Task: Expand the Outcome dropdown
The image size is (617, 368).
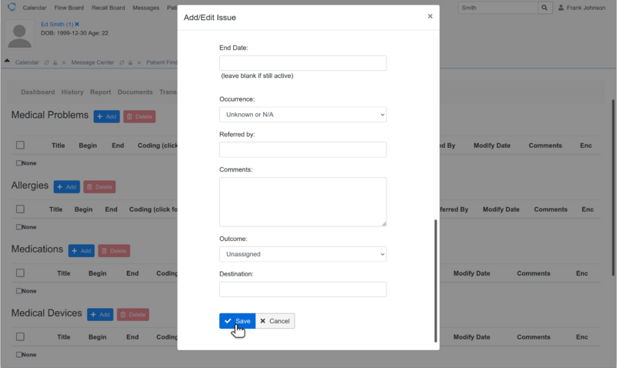Action: (x=302, y=254)
